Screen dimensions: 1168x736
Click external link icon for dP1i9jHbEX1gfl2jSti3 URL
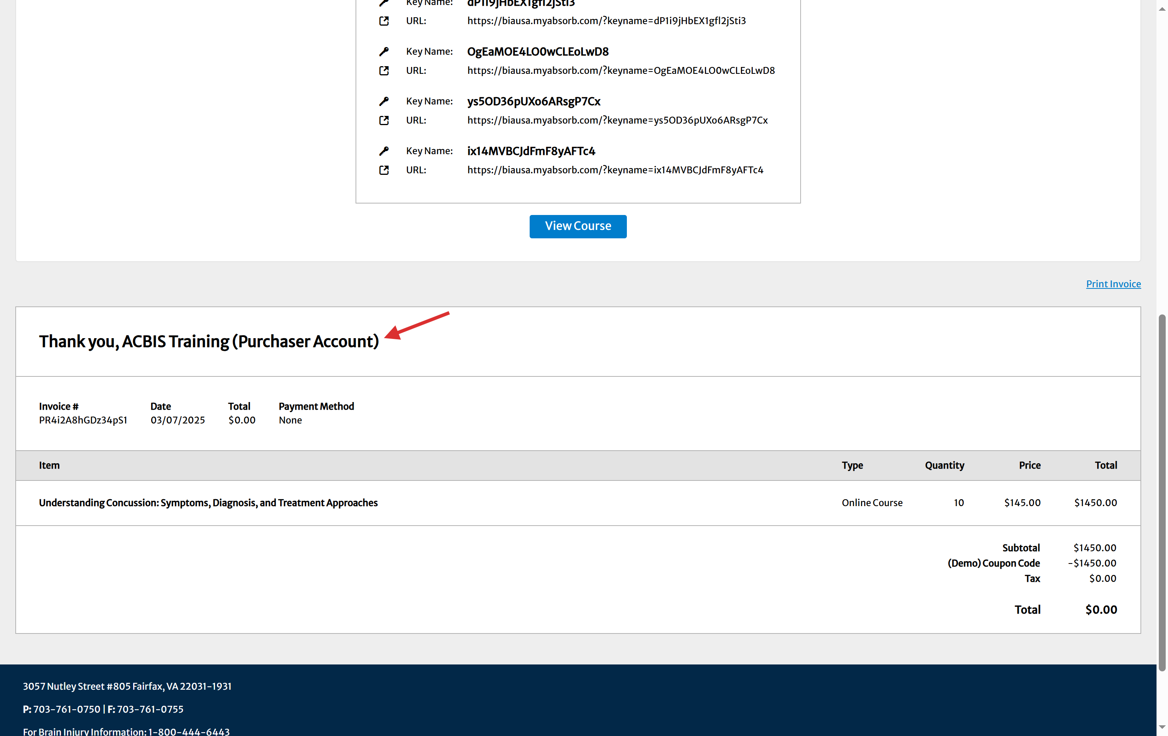click(x=384, y=21)
